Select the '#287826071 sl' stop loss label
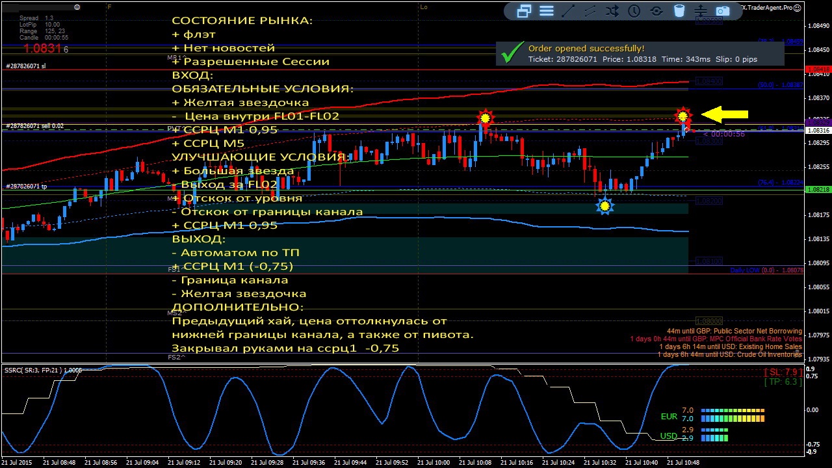Screen dimensions: 832x468 (x=26, y=66)
